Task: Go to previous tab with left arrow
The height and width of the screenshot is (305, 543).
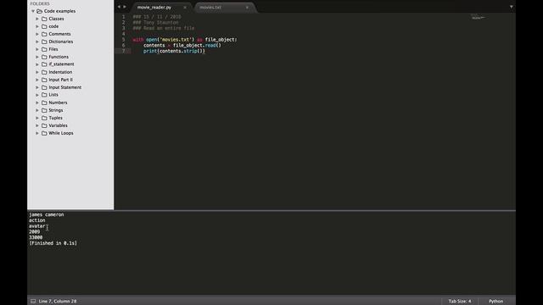Action: tap(119, 7)
